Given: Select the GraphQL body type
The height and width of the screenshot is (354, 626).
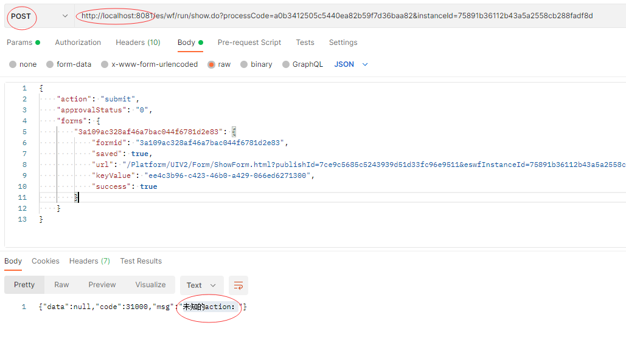Looking at the screenshot, I should (302, 64).
